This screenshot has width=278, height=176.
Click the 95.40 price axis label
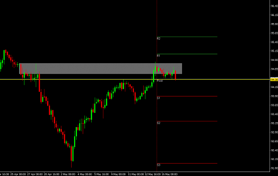pos(274,42)
